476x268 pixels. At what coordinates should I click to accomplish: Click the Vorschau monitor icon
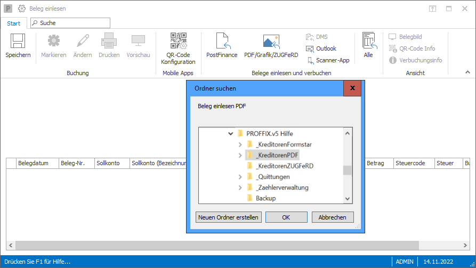138,40
